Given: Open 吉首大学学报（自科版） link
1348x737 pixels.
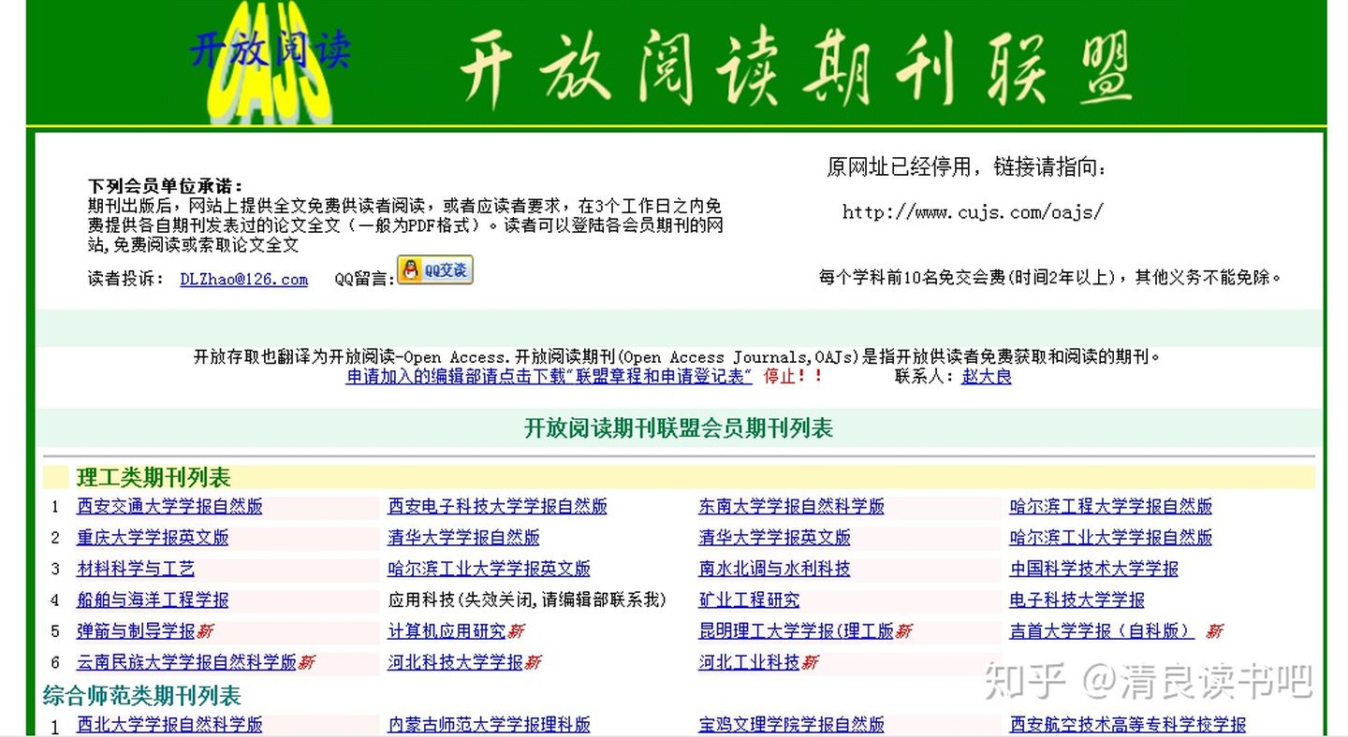Looking at the screenshot, I should 1102,630.
